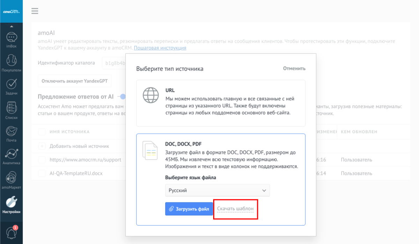Screen dimensions: 419x244
Task: Open the Настройки settings section
Action: [11, 204]
